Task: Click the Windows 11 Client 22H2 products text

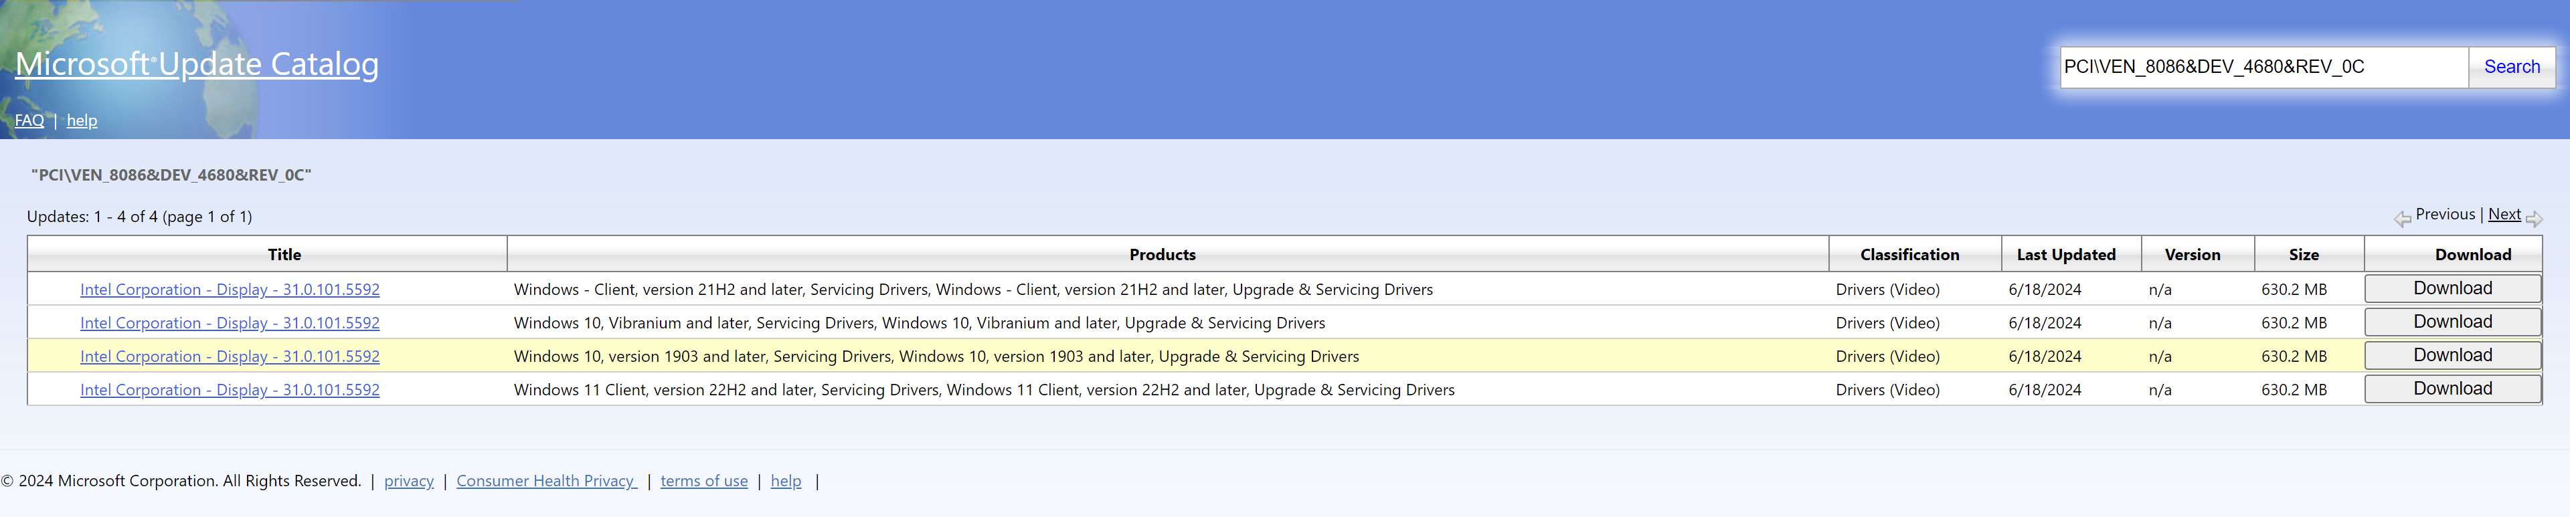Action: (x=984, y=389)
